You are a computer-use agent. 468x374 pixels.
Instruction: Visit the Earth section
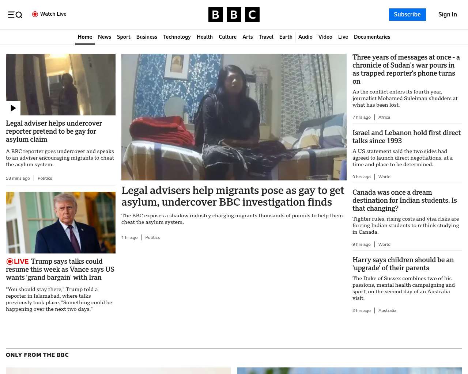pyautogui.click(x=286, y=37)
